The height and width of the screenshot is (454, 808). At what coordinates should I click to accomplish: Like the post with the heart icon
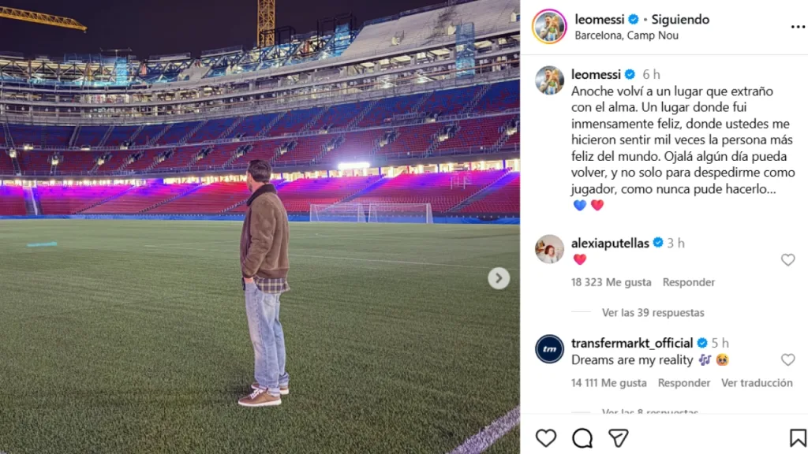546,437
